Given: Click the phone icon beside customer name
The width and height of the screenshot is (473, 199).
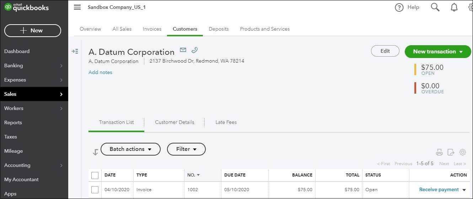Looking at the screenshot, I should [x=194, y=50].
